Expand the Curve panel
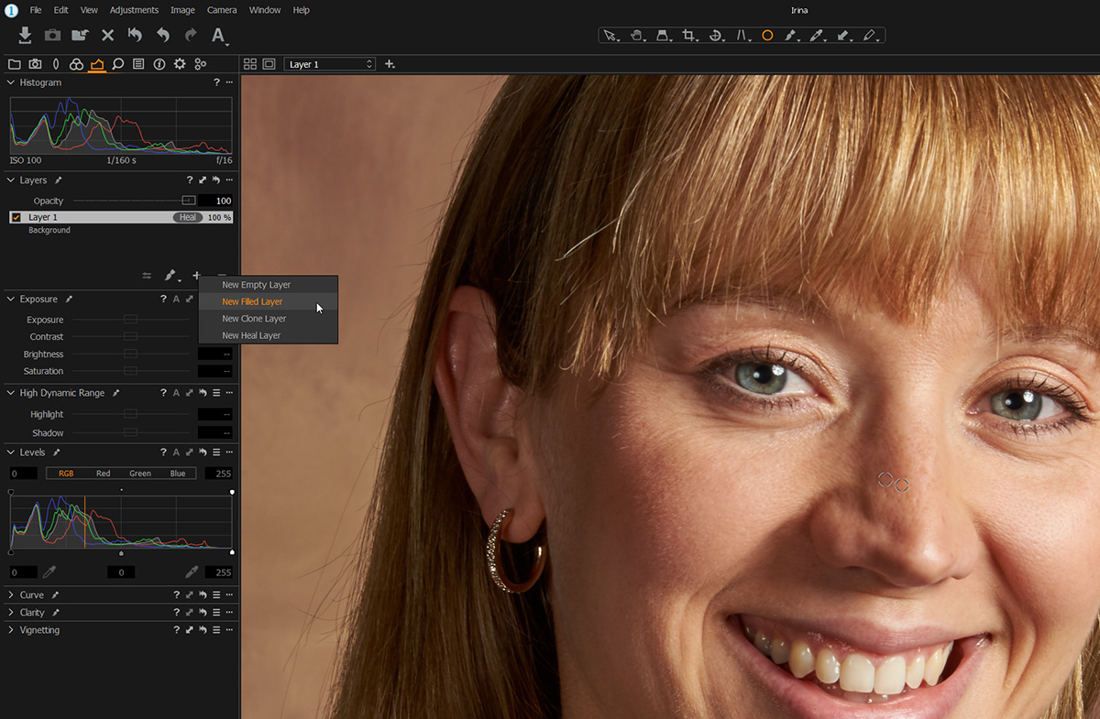Image resolution: width=1100 pixels, height=719 pixels. coord(11,595)
